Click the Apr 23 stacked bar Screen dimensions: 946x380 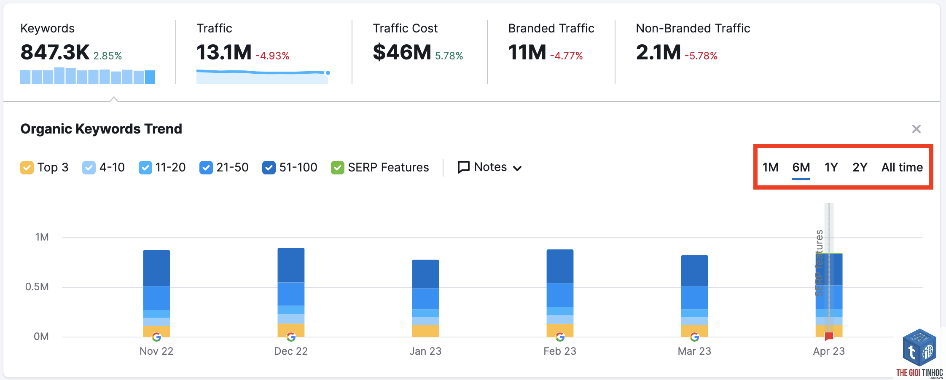point(829,295)
